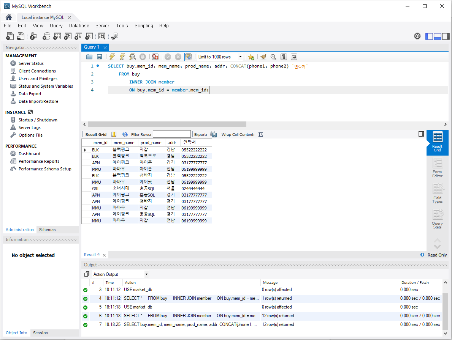Open find panel magnifier icon in editor toolbar
Viewport: 452px width, 340px height.
[273, 57]
